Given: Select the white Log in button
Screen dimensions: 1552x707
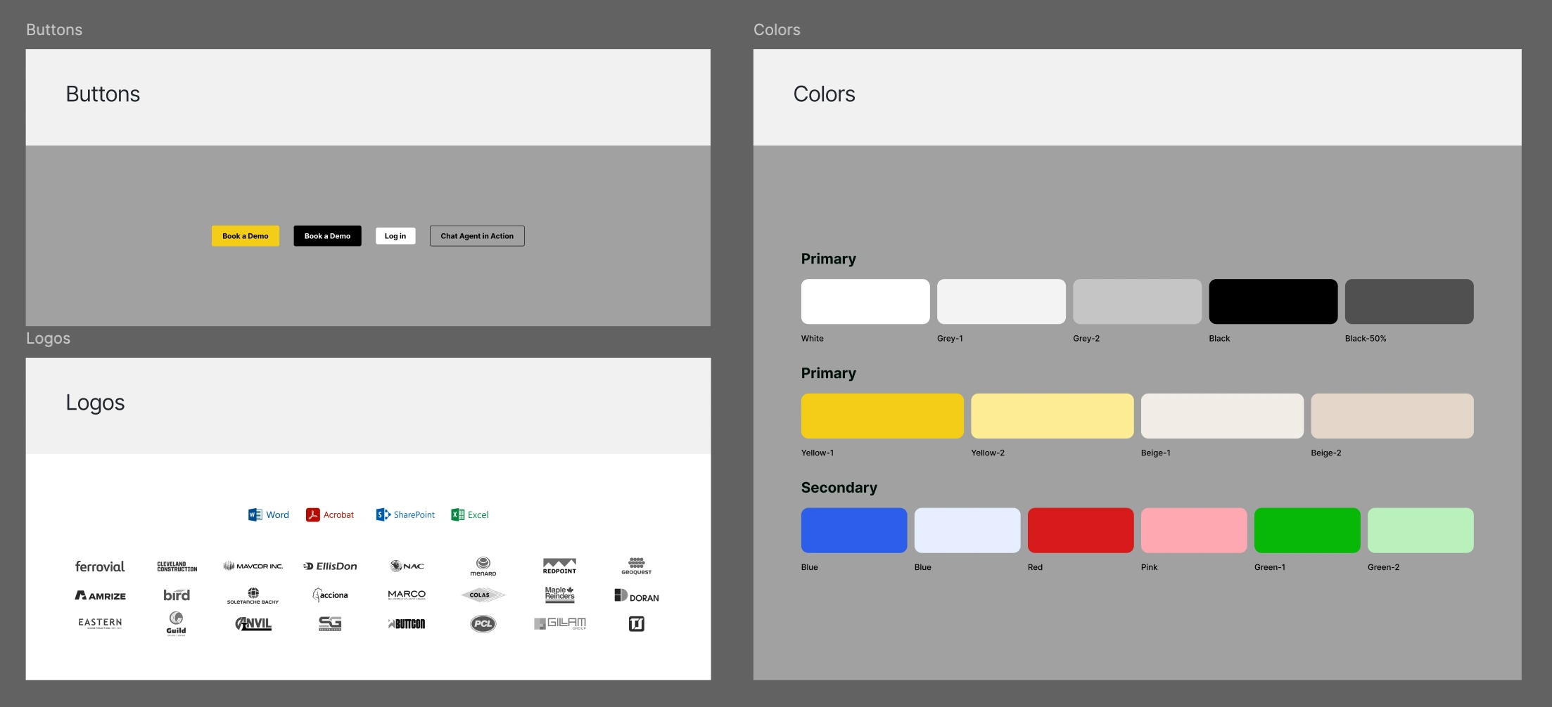Looking at the screenshot, I should [x=395, y=236].
